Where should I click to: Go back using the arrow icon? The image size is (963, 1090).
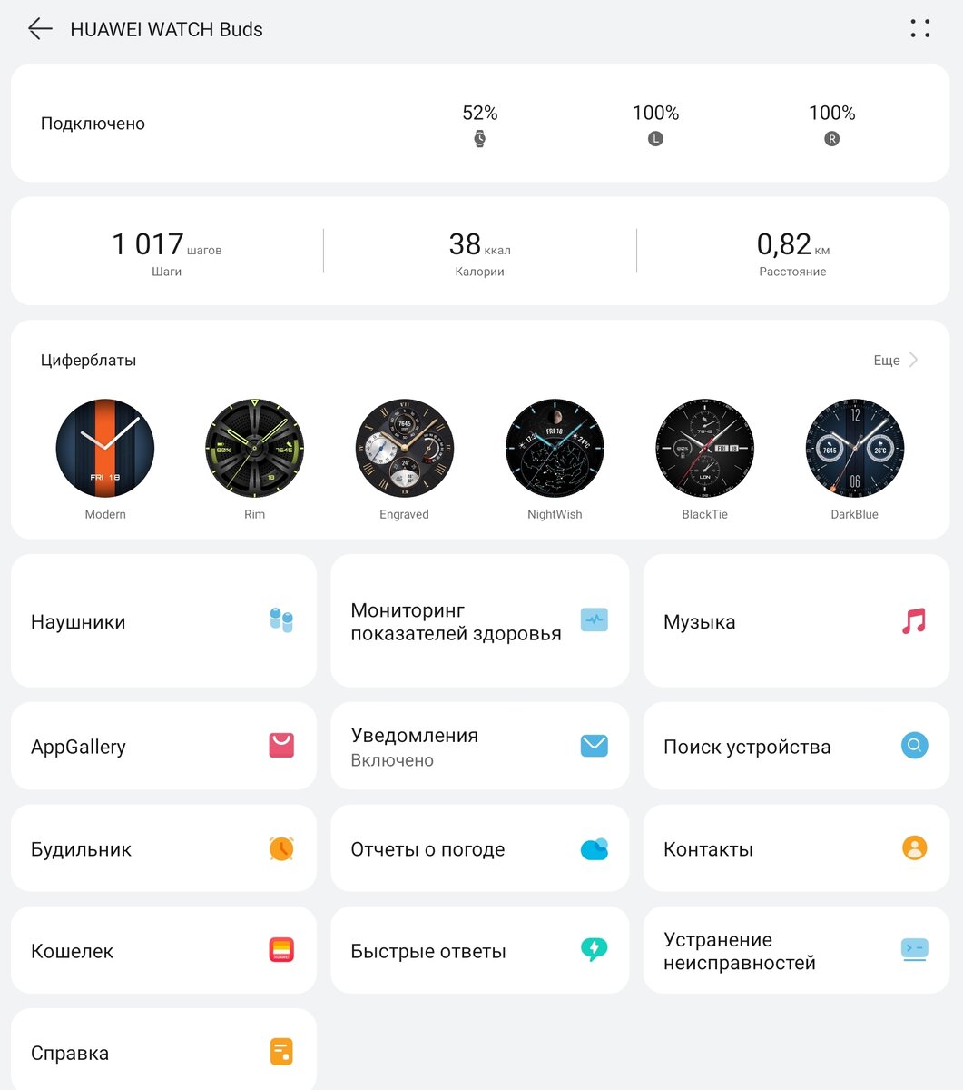[x=40, y=29]
